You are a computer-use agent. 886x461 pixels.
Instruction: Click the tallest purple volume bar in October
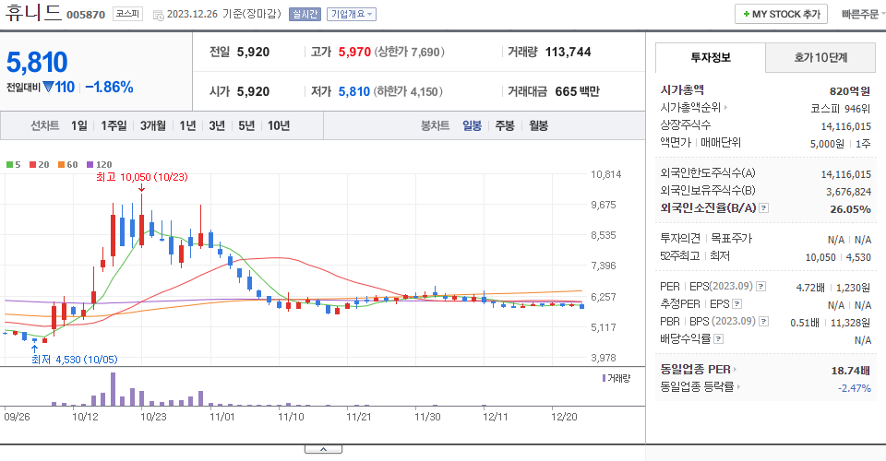(113, 389)
